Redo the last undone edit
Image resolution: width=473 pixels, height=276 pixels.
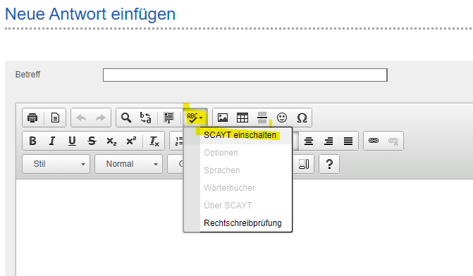click(x=101, y=118)
